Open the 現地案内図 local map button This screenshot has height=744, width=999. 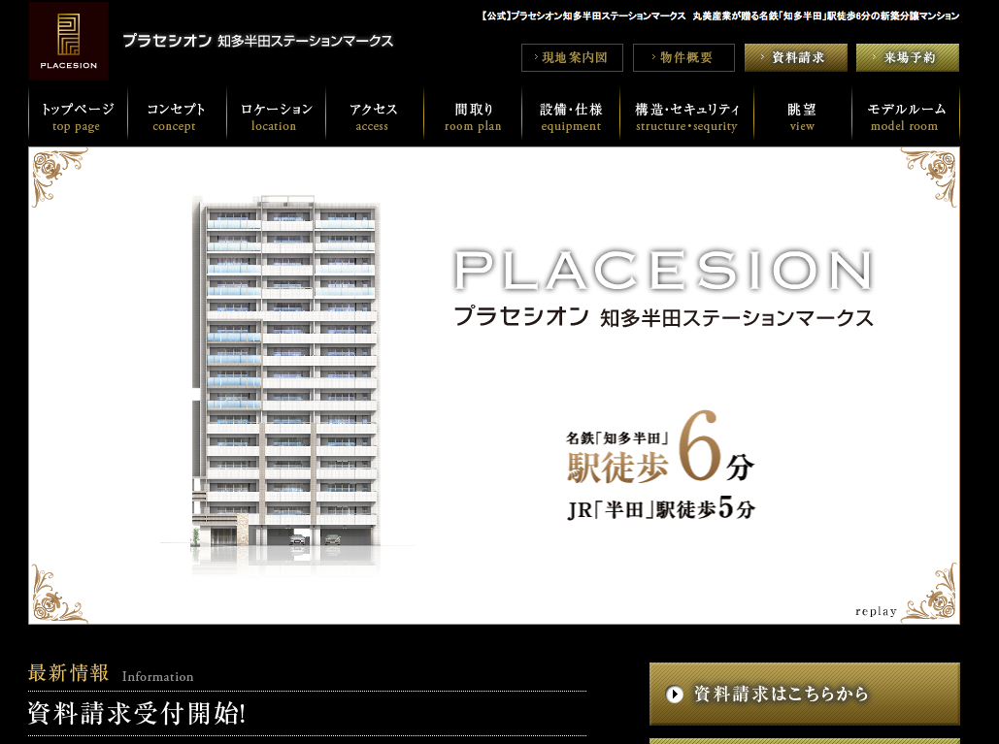pyautogui.click(x=572, y=58)
